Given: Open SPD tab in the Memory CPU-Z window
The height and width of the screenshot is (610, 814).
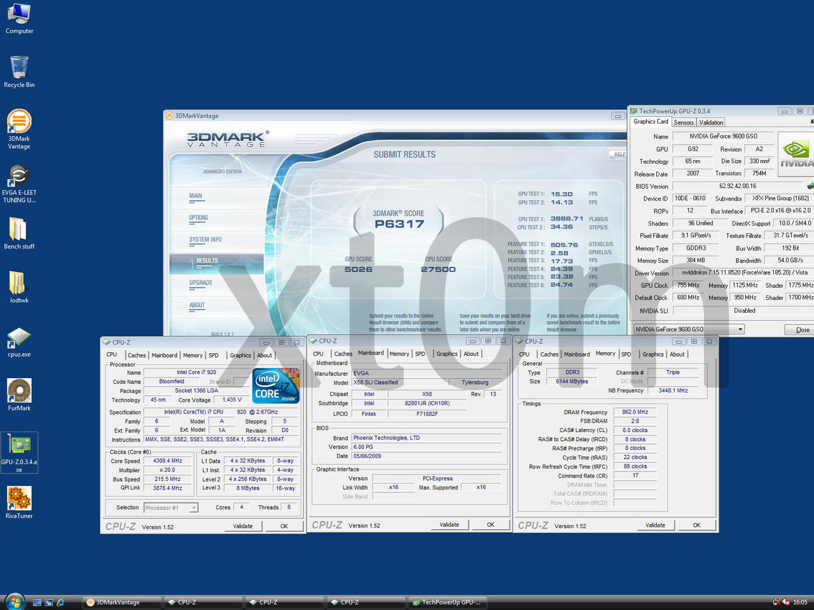Looking at the screenshot, I should [626, 355].
